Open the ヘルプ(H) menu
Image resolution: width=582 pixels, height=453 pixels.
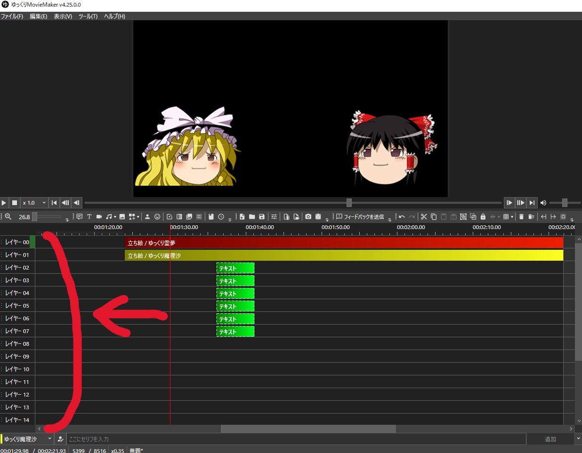(114, 16)
